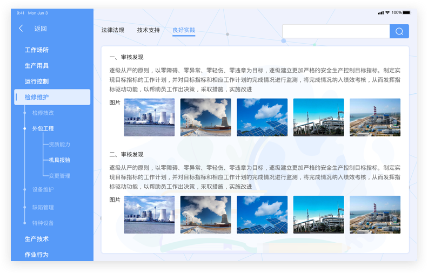Focus the search input field
This screenshot has height=274, width=428.
tap(336, 31)
